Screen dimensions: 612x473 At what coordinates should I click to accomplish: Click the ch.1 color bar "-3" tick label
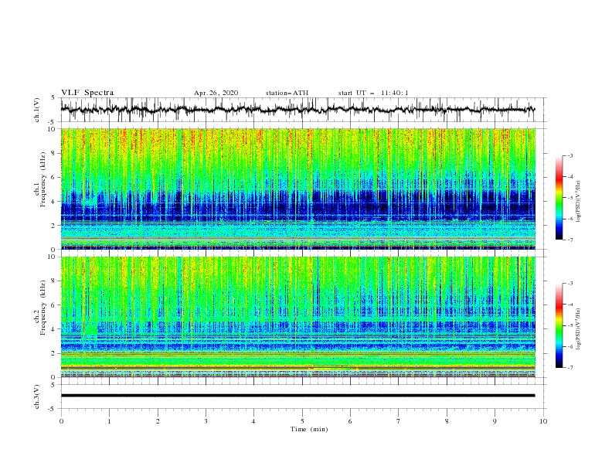coord(569,155)
